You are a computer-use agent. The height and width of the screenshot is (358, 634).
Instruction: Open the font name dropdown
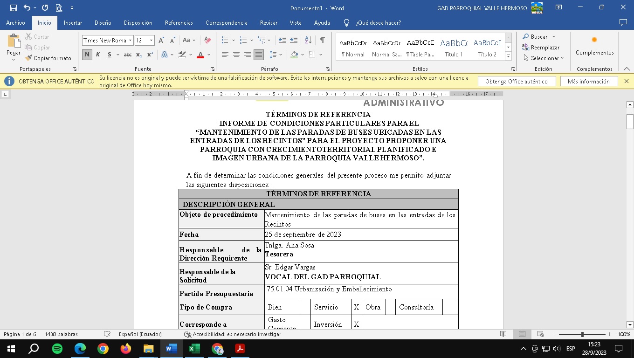[x=131, y=41]
